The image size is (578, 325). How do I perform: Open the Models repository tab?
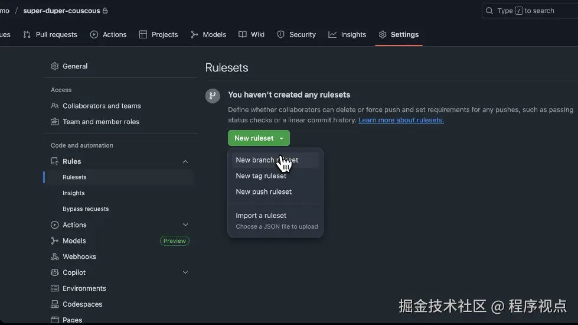click(208, 34)
